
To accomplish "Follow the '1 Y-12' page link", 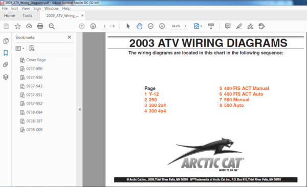I will pos(151,94).
